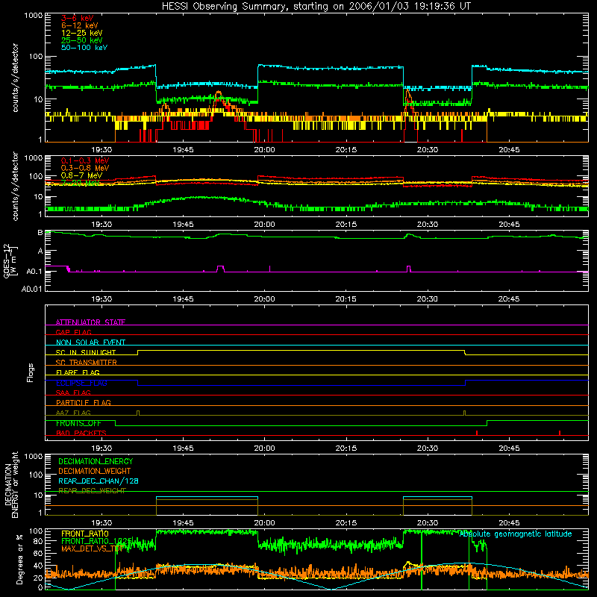Click the HESSI Observing Summary title text
This screenshot has width=597, height=597.
coord(316,6)
